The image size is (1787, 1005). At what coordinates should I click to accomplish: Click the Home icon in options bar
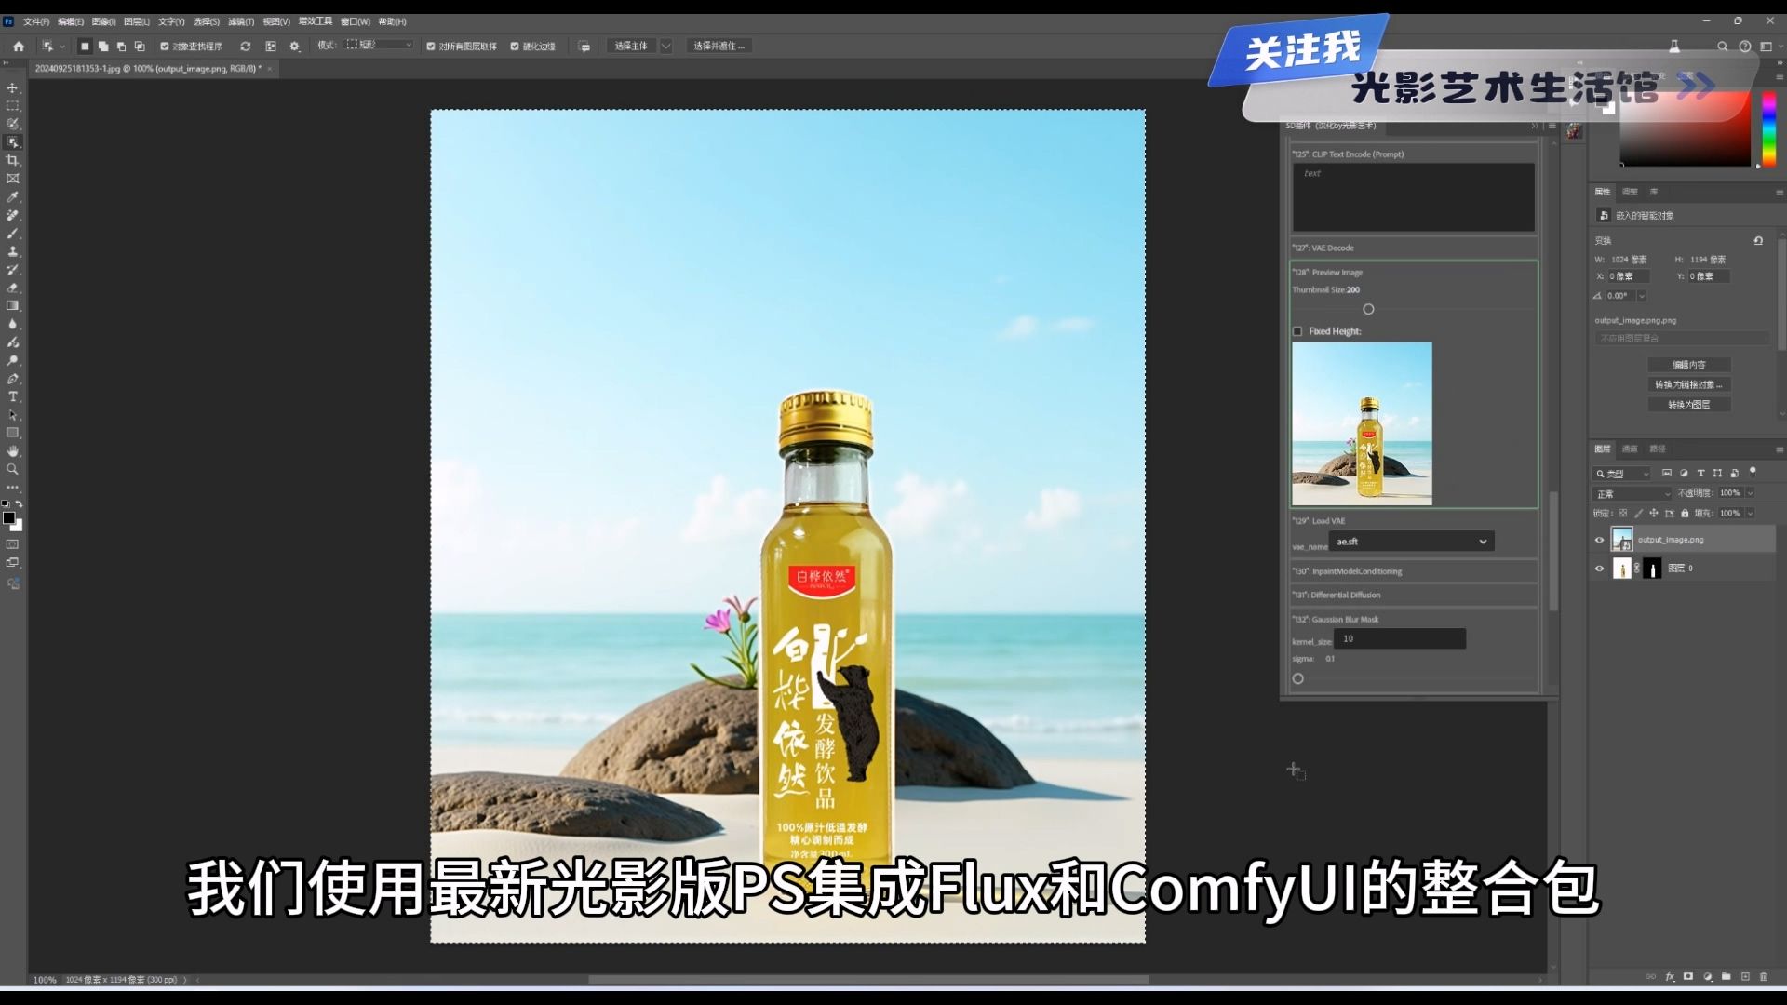(x=19, y=46)
